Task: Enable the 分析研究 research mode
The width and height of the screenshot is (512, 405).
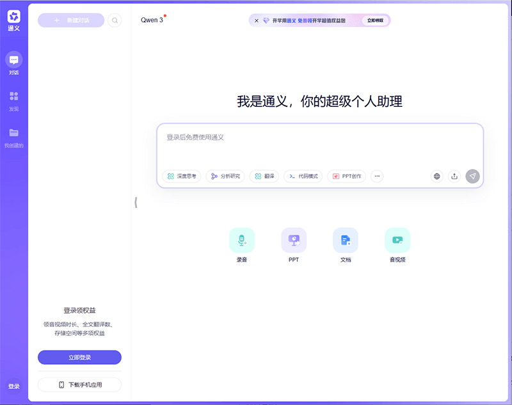Action: [225, 176]
